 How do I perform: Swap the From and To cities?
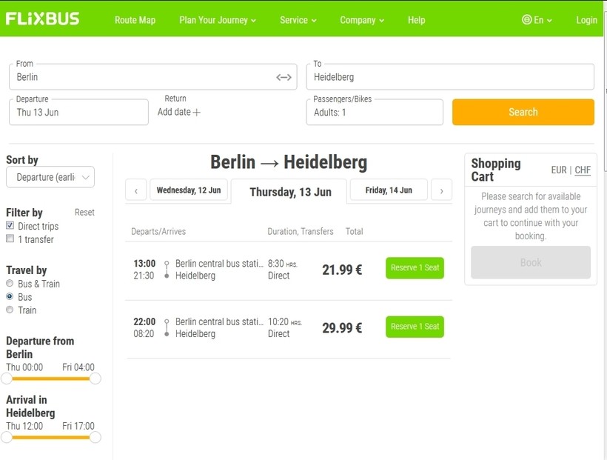tap(284, 77)
